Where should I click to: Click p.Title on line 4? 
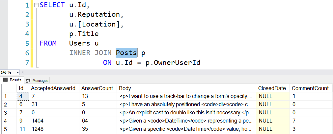tap(84, 34)
